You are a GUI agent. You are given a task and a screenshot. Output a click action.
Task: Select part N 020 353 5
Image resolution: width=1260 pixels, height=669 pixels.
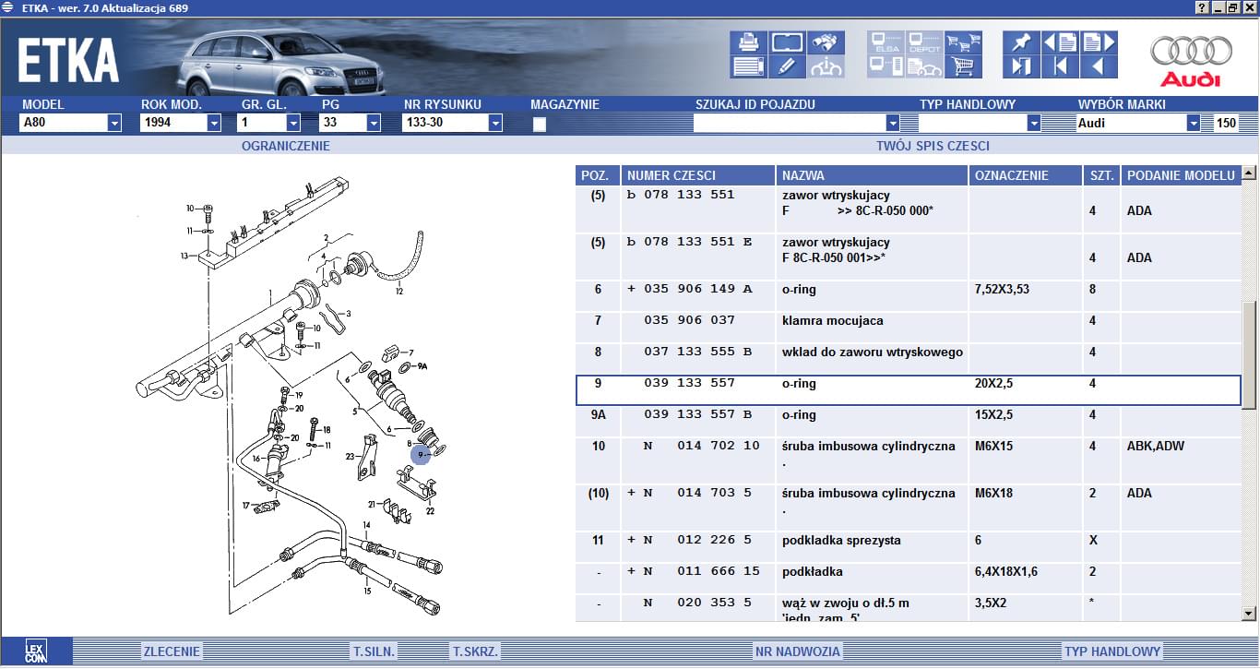698,603
